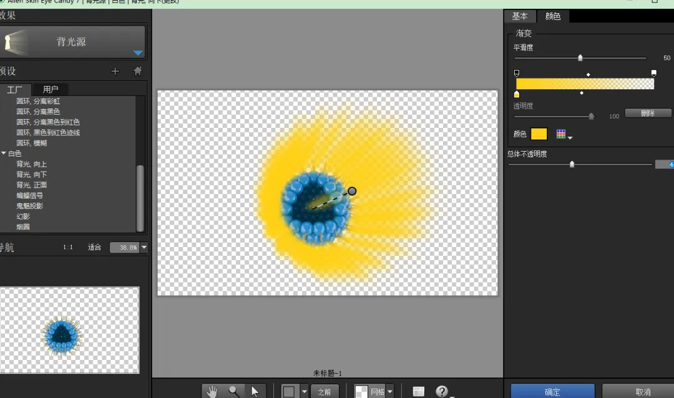Open the 背光源 effect selector dropdown
This screenshot has height=398, width=674.
(138, 53)
